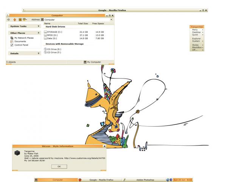Open the Desktop submenu in Tangerine menu
The image size is (227, 182).
pos(197,32)
